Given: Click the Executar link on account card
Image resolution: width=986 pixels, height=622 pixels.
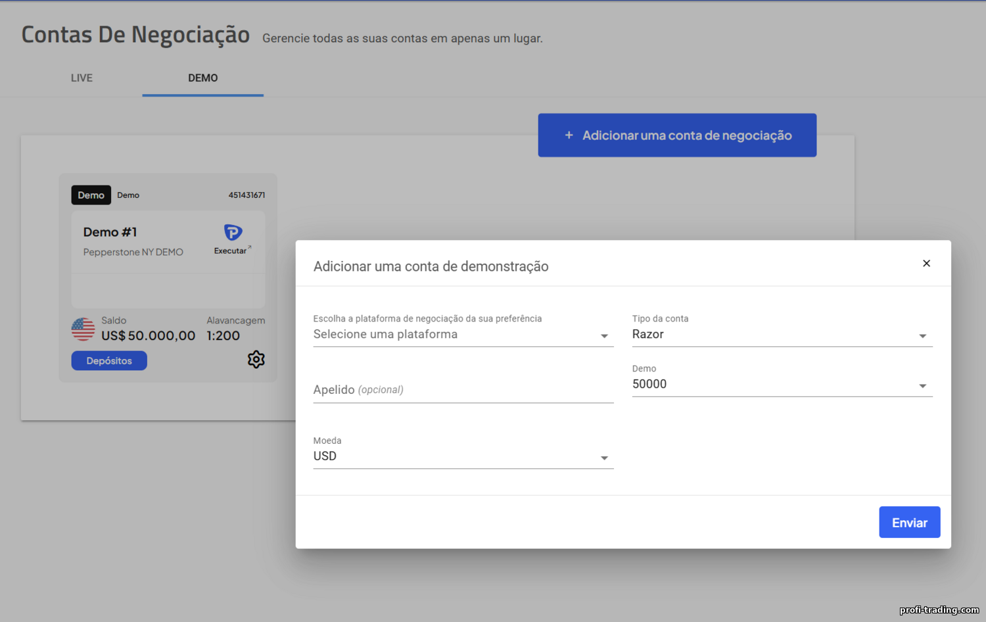Looking at the screenshot, I should coord(230,251).
